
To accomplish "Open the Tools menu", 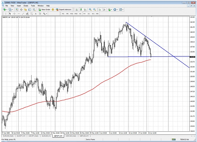I will 33,6.
